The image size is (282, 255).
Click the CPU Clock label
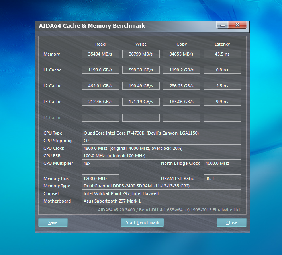(54, 148)
